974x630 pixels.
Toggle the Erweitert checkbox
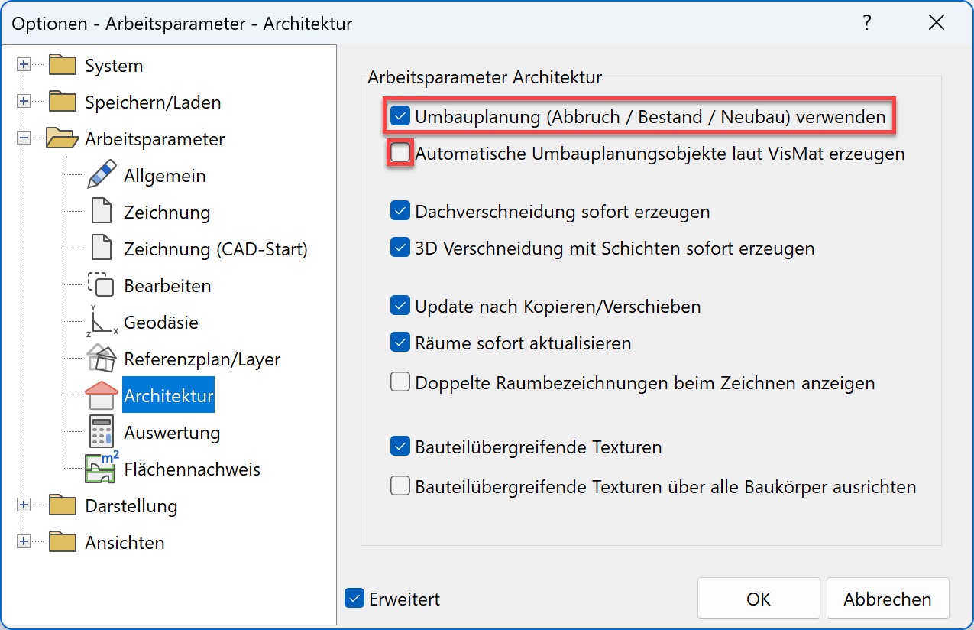click(354, 599)
